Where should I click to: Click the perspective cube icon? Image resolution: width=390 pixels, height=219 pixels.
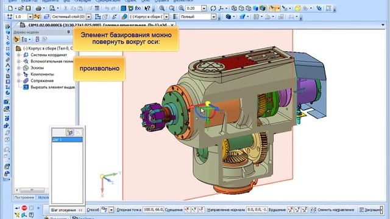pos(297,8)
